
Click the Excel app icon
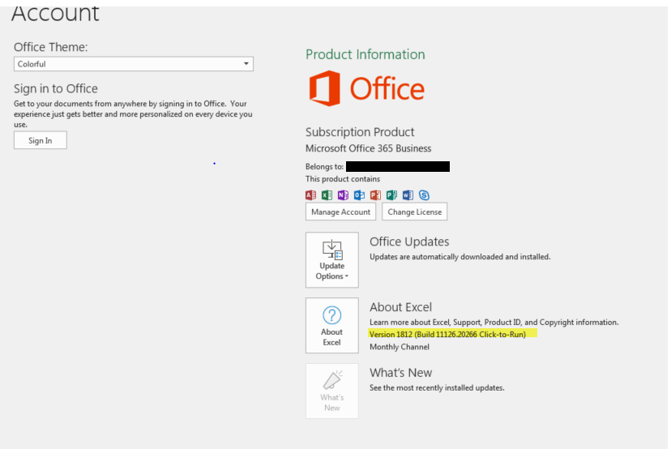[x=327, y=195]
